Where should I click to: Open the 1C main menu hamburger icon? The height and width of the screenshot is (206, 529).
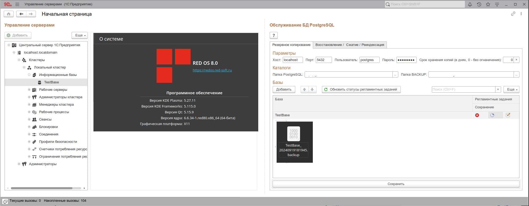point(17,4)
